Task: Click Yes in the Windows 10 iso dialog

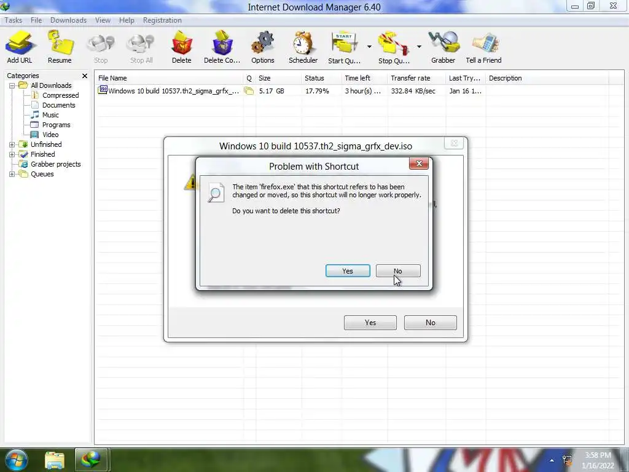Action: pyautogui.click(x=370, y=323)
